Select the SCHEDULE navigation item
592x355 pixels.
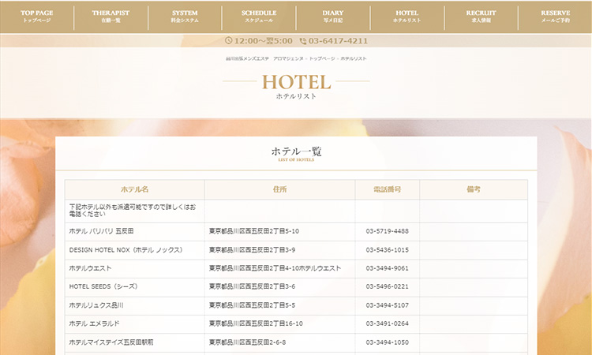(259, 17)
